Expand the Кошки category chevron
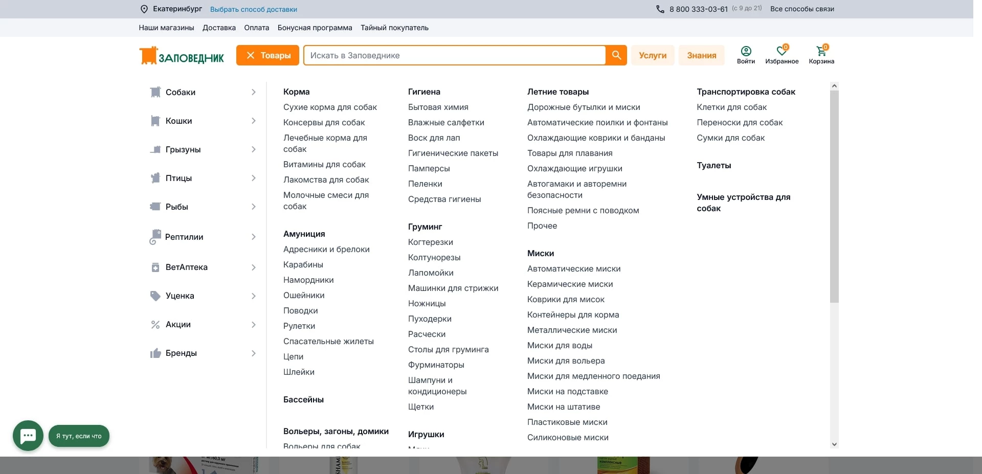Screen dimensions: 982x474 (253, 121)
